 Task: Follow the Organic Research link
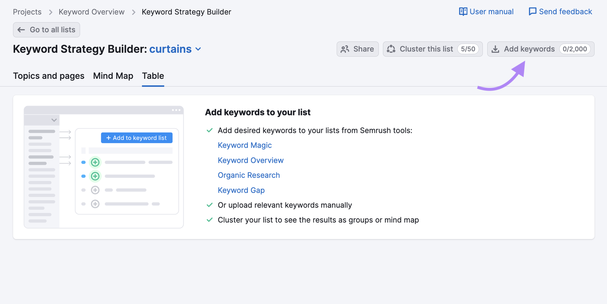tap(249, 175)
